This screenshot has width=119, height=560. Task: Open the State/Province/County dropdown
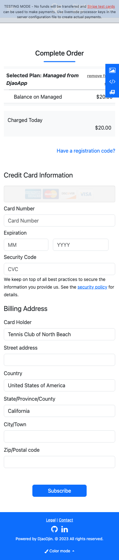coord(59,411)
